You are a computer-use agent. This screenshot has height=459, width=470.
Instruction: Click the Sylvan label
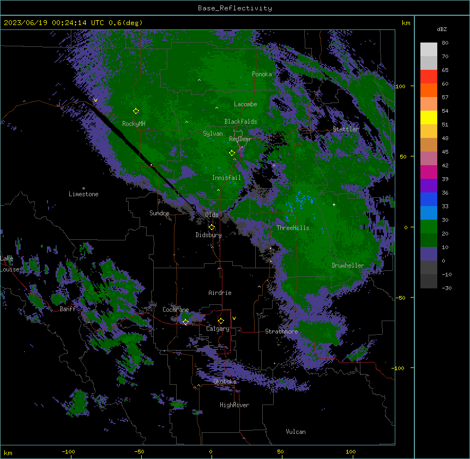click(213, 134)
